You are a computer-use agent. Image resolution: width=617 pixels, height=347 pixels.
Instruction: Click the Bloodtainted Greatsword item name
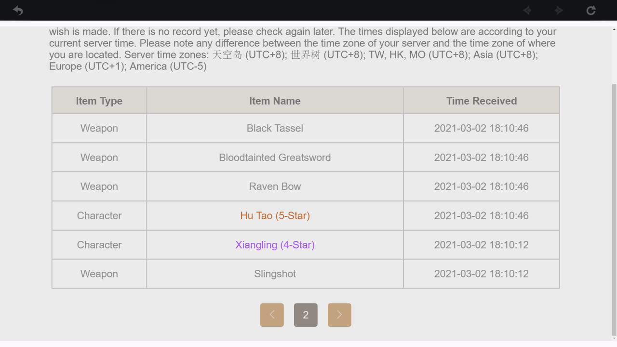275,158
